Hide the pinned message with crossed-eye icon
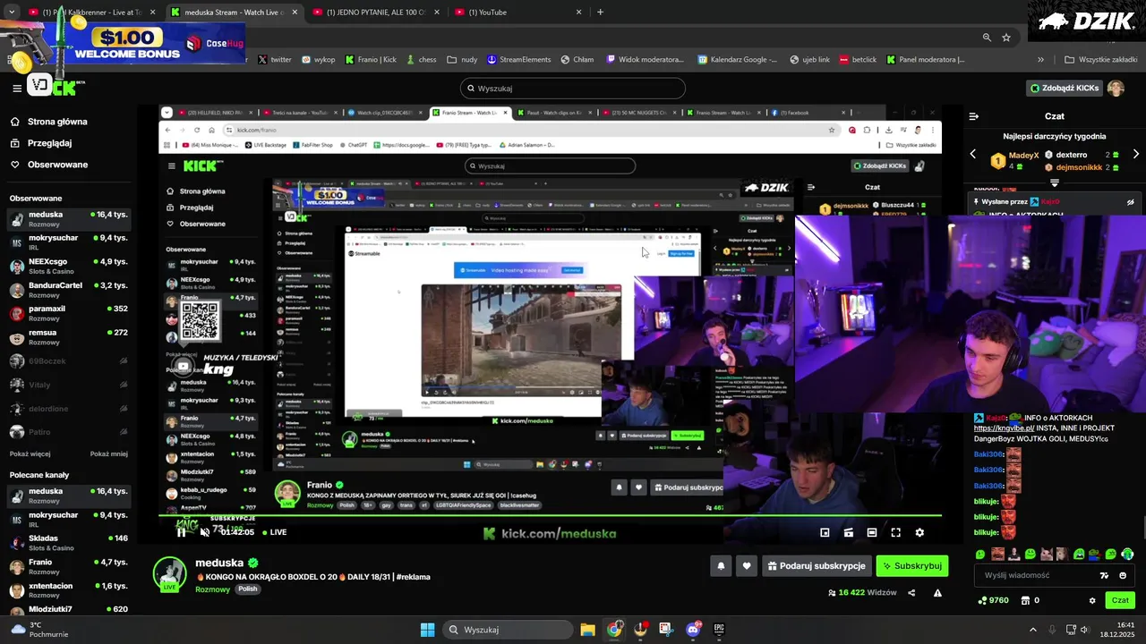Screen dimensions: 1146x644 pyautogui.click(x=1130, y=202)
